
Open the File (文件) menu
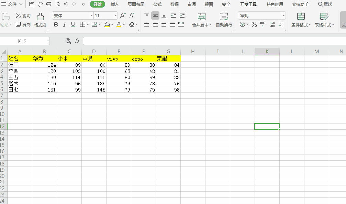pyautogui.click(x=12, y=4)
